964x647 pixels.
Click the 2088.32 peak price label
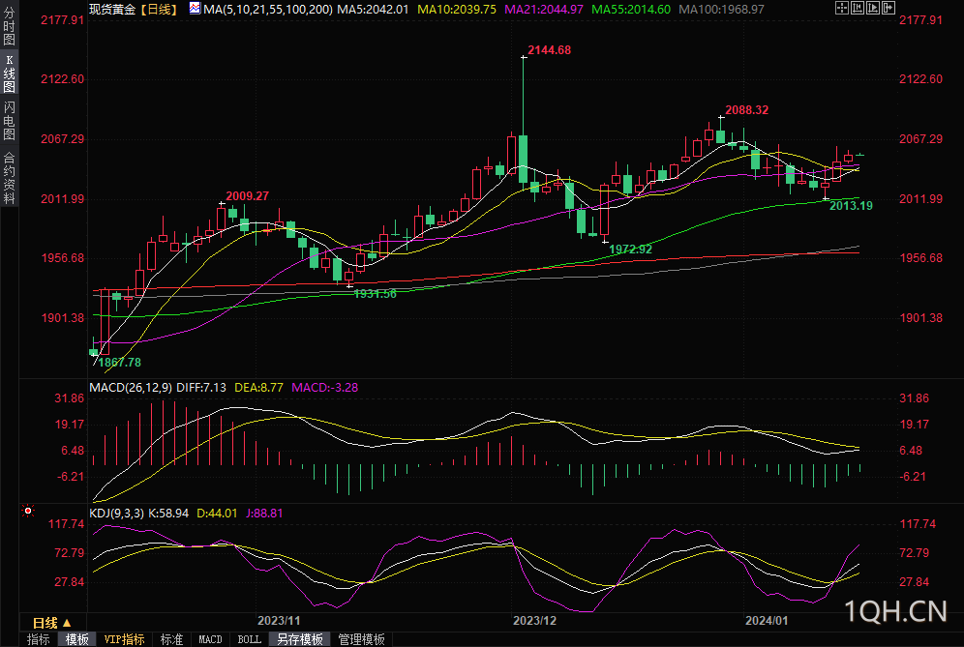tap(746, 110)
